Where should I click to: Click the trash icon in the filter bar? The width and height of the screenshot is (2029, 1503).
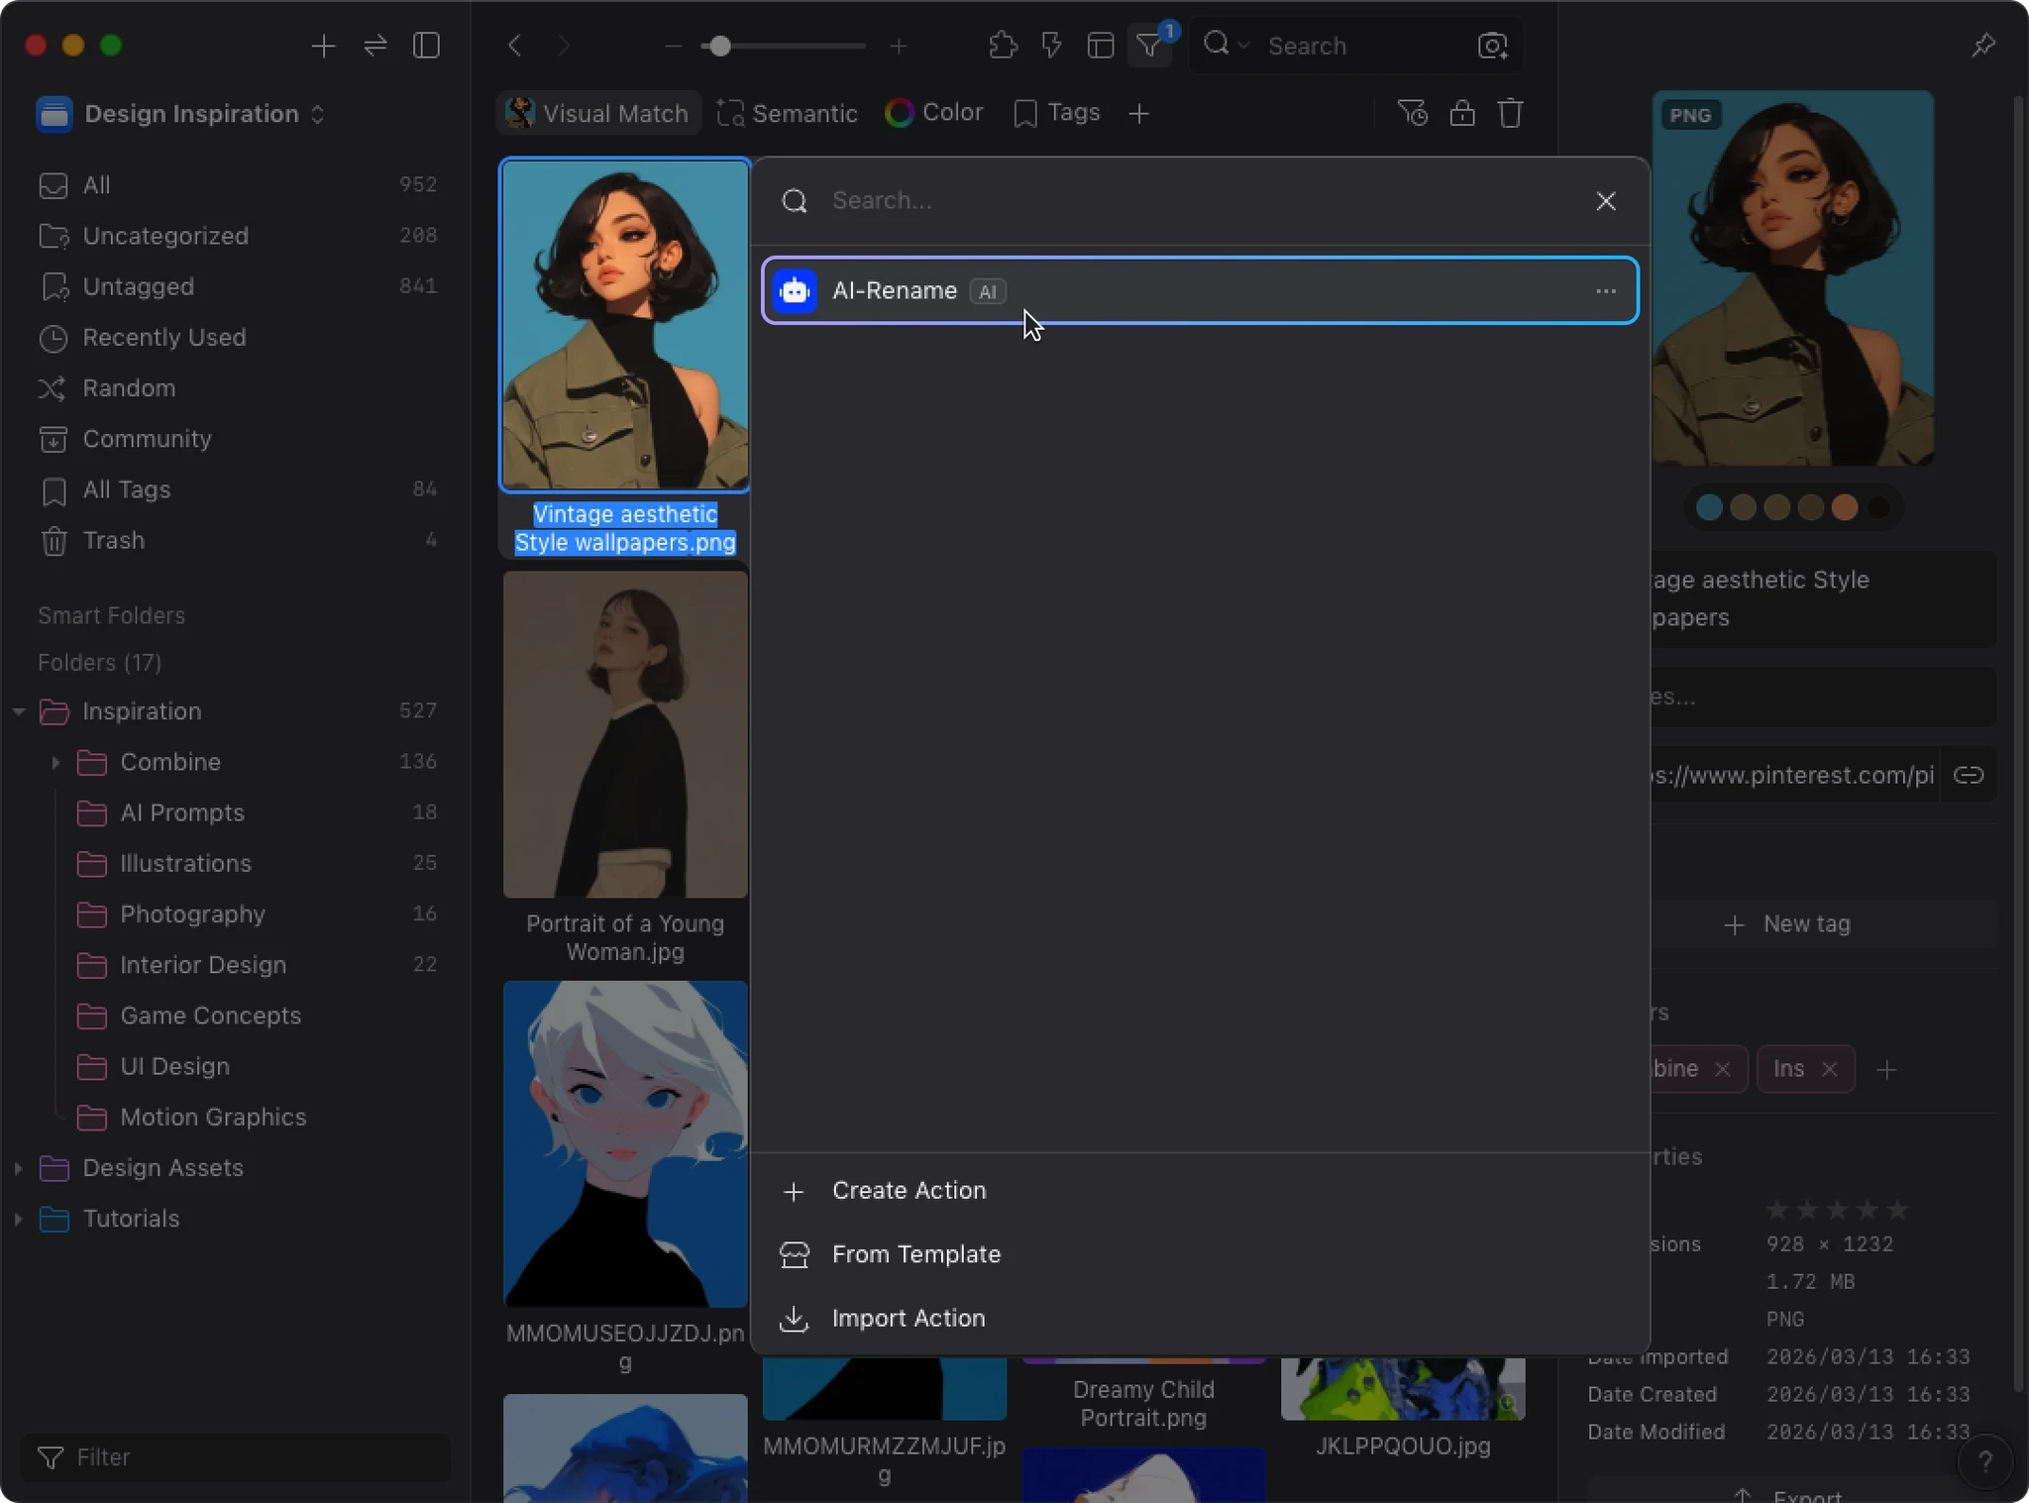pyautogui.click(x=1510, y=113)
